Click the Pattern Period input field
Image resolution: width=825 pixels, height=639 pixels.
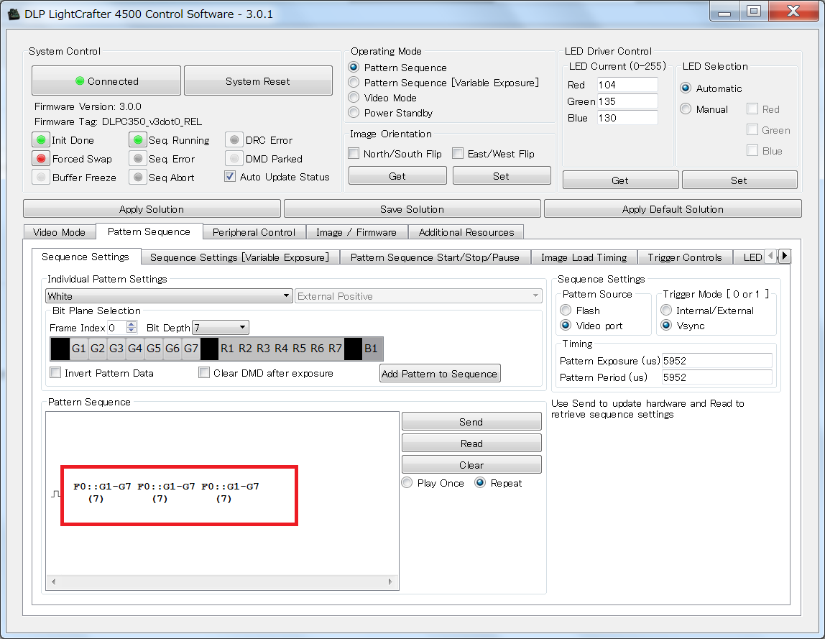[716, 377]
